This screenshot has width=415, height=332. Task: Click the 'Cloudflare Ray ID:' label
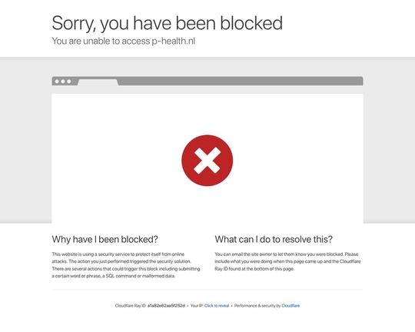coord(131,306)
